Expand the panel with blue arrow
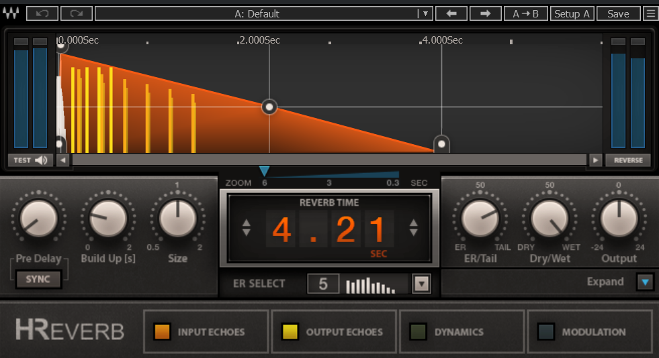 645,282
